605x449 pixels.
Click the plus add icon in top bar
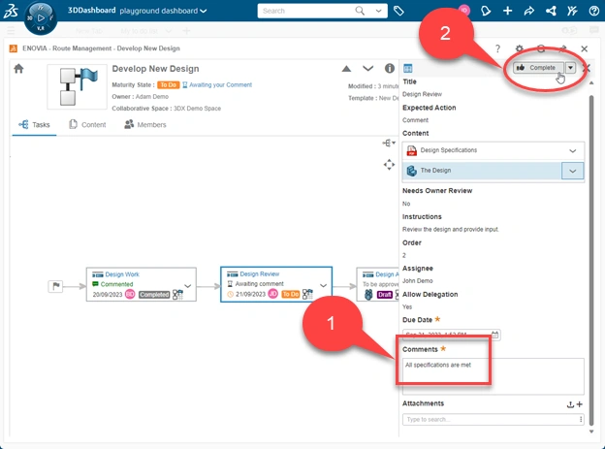click(507, 11)
